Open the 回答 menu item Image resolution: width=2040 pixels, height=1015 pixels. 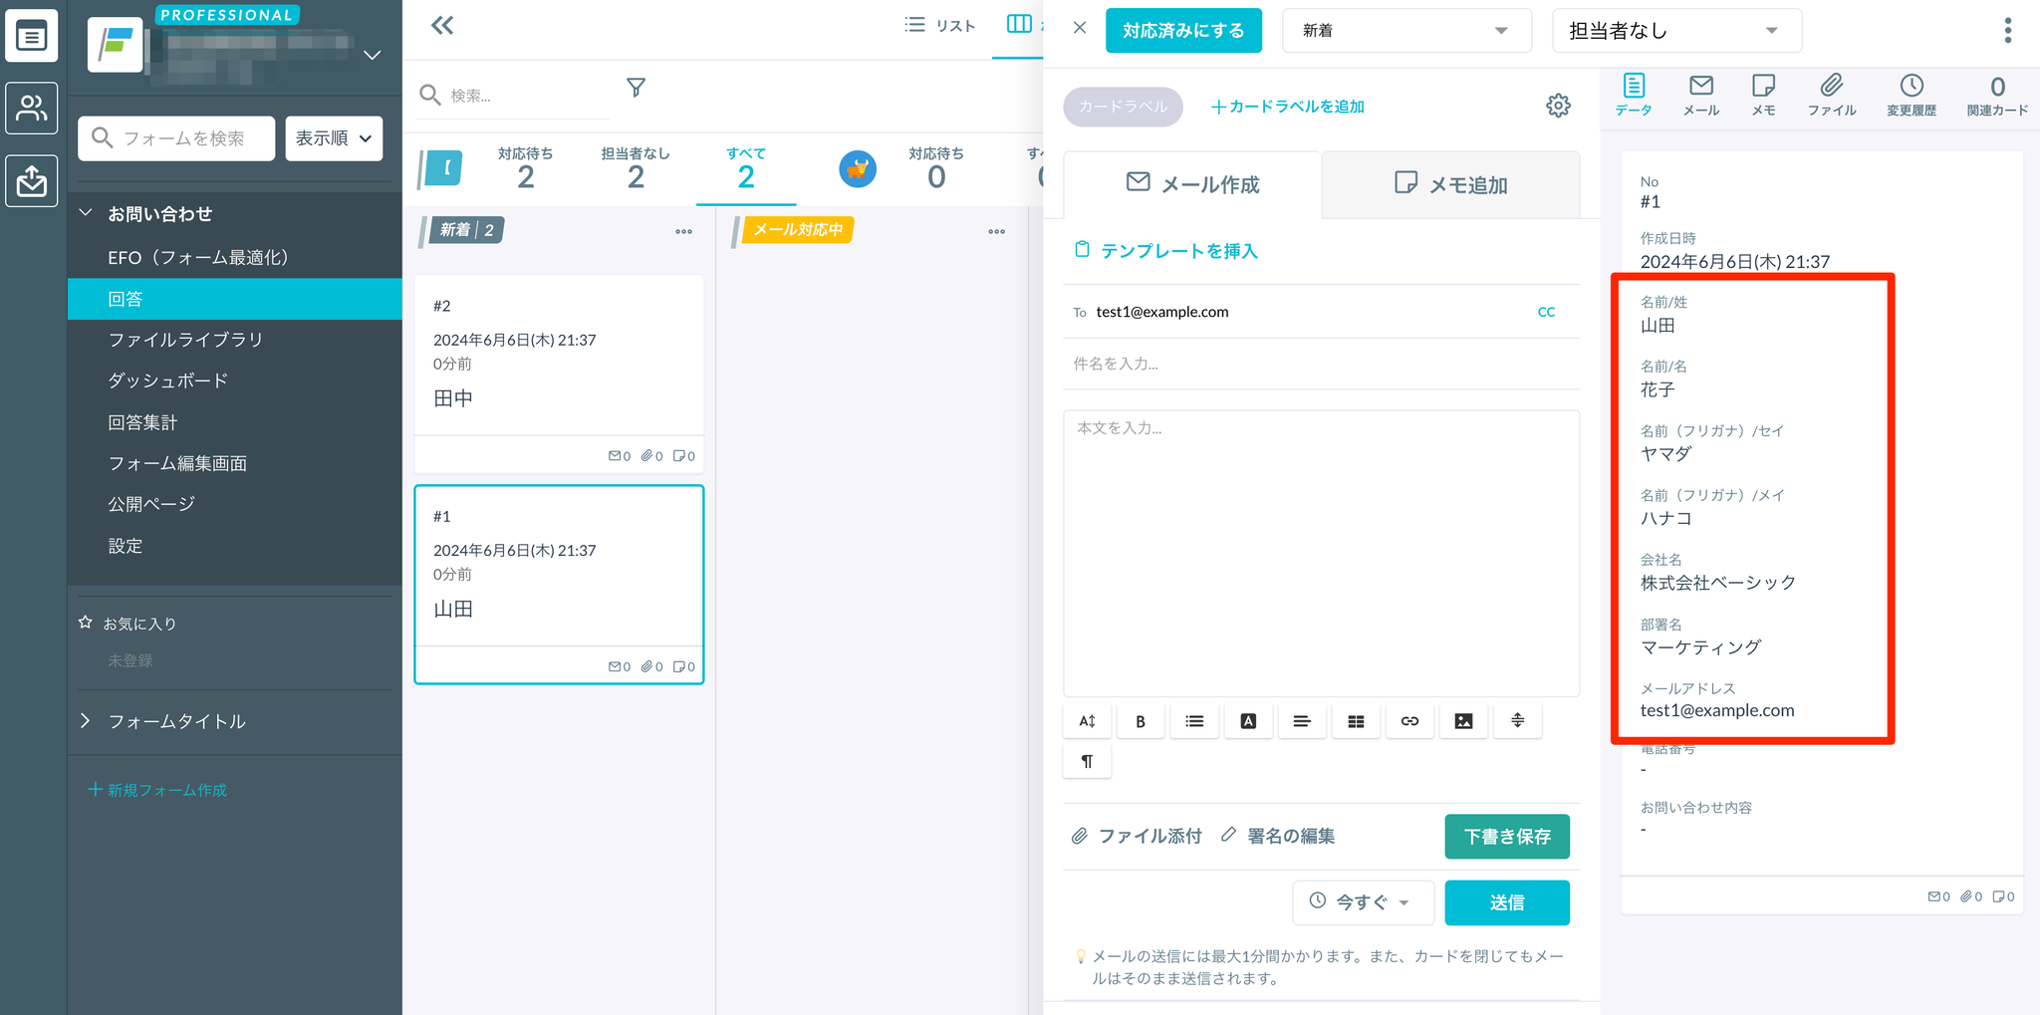pyautogui.click(x=235, y=299)
